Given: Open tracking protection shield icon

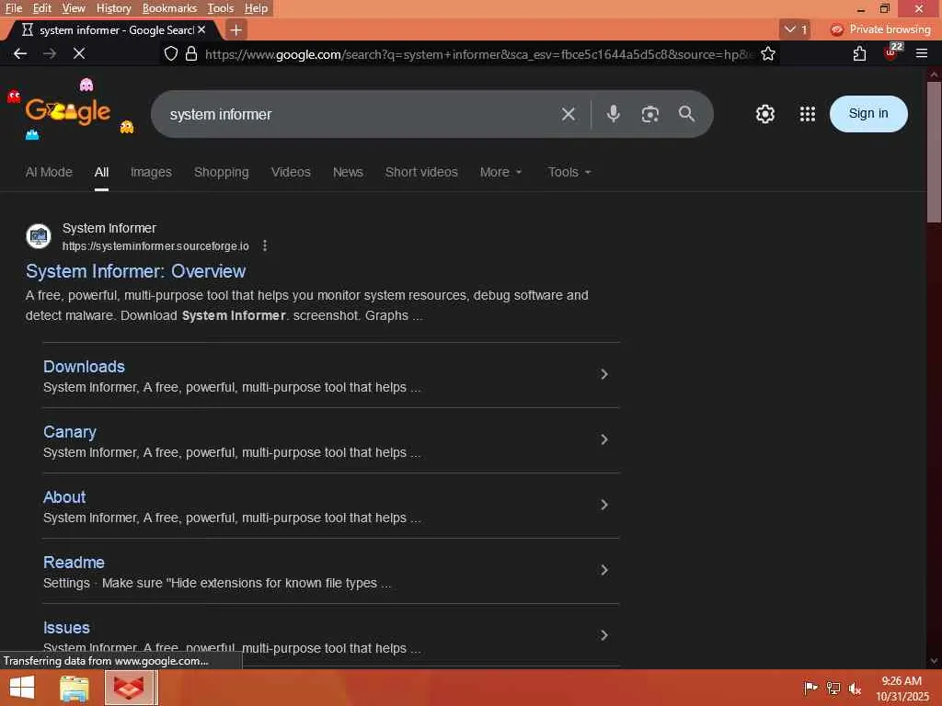Looking at the screenshot, I should [170, 54].
